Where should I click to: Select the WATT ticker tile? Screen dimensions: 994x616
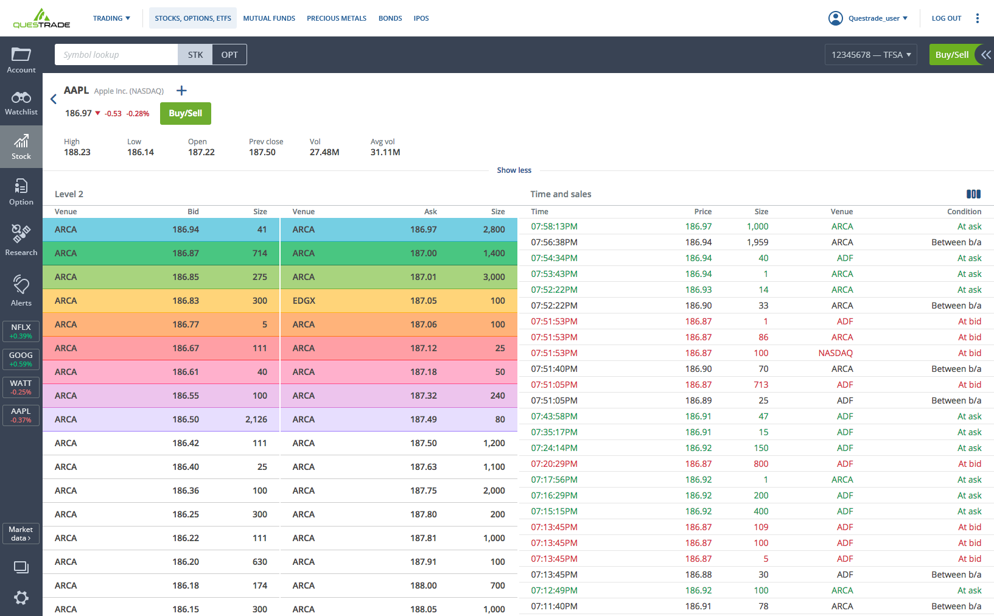[x=21, y=387]
